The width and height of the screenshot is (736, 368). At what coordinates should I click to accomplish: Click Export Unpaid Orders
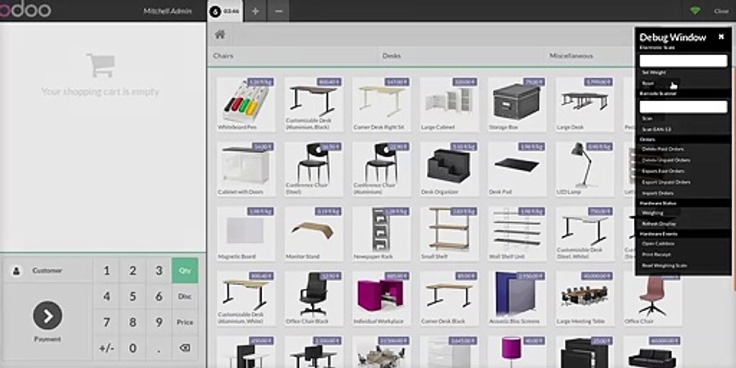click(x=666, y=182)
